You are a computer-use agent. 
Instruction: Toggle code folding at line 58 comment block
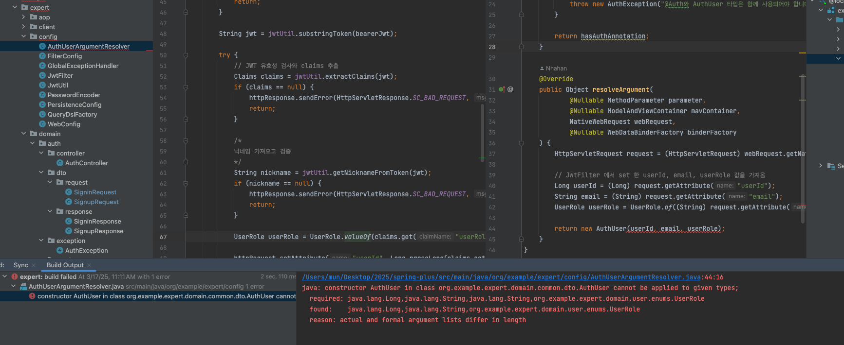point(186,140)
